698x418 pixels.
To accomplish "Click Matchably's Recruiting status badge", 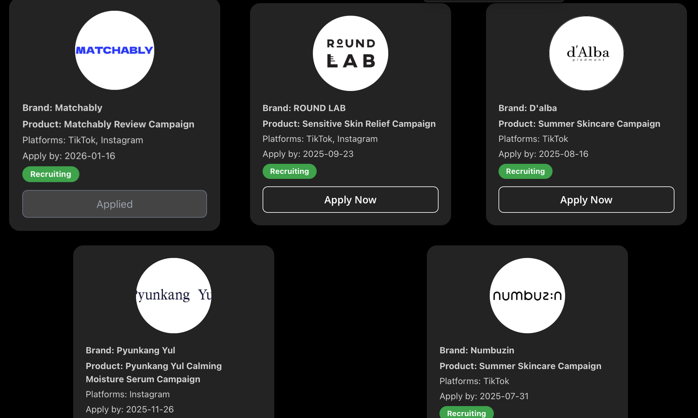I will [51, 174].
